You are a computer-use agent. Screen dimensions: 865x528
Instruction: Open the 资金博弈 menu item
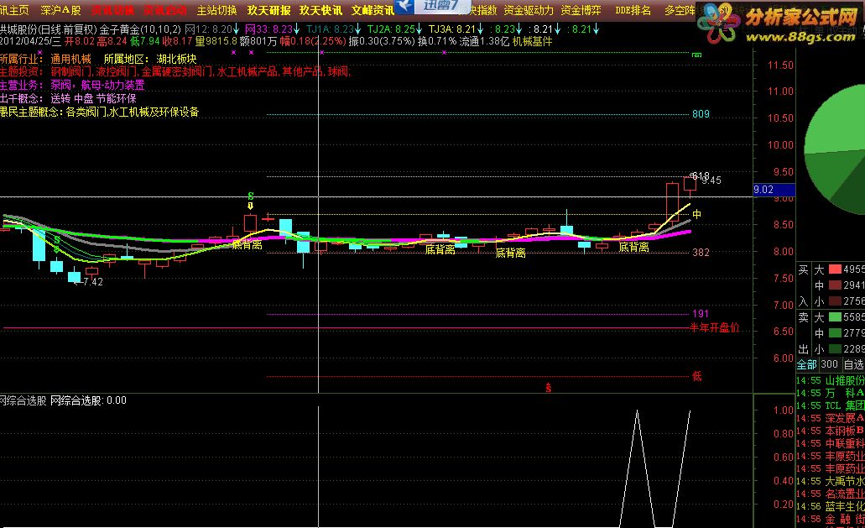(581, 10)
